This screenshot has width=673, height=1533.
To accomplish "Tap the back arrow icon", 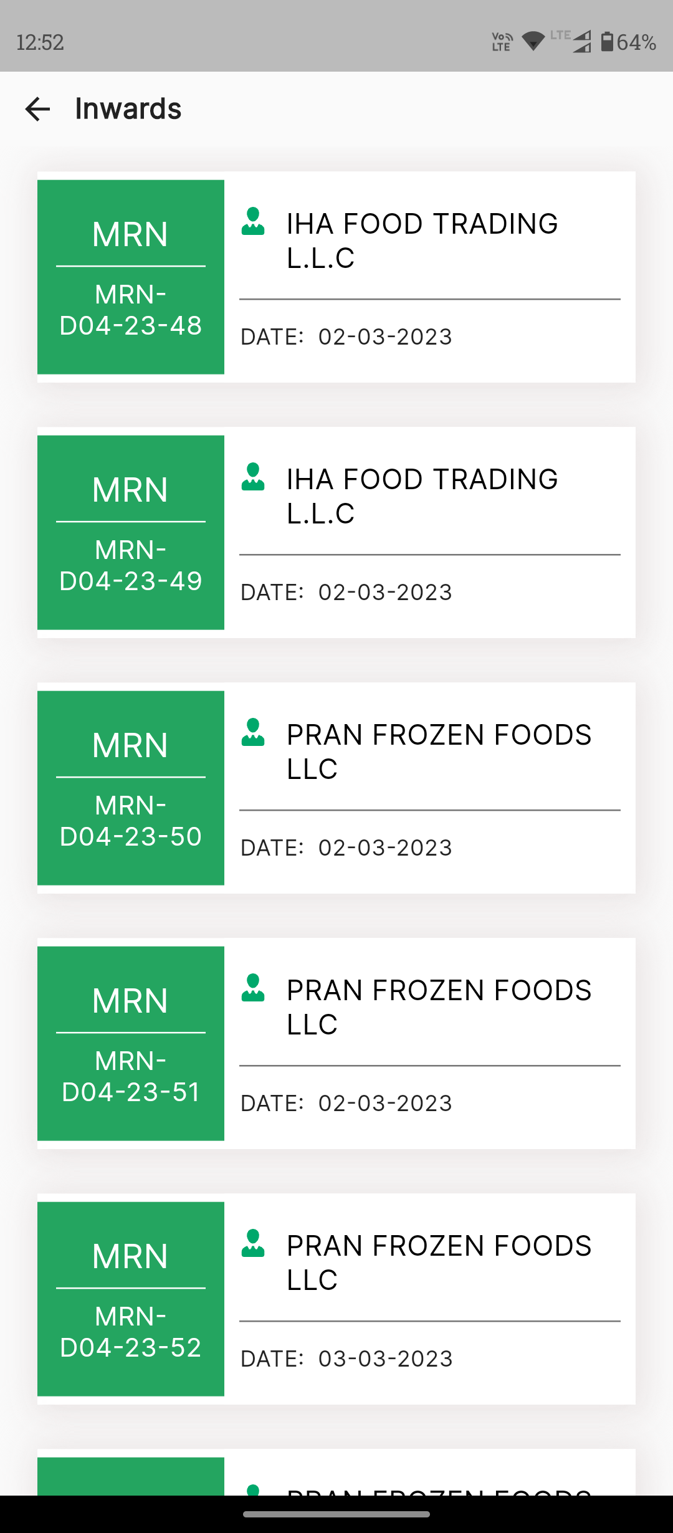I will point(37,109).
